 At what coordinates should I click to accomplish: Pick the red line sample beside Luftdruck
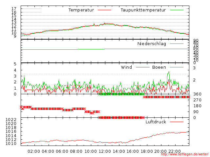tap(177, 122)
